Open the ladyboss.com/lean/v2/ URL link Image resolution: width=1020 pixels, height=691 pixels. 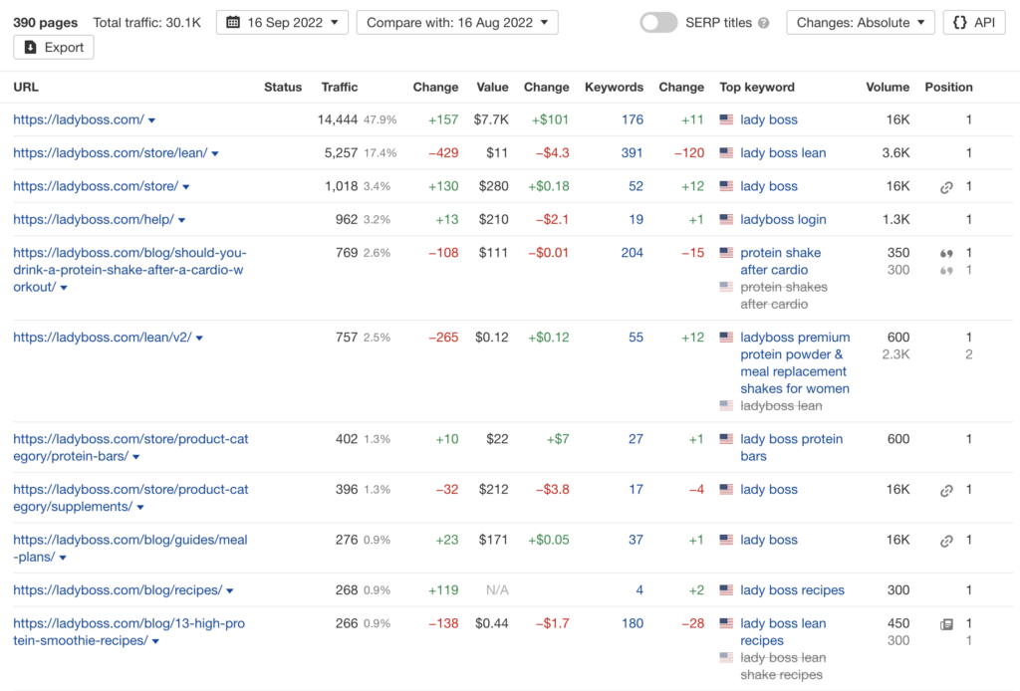[x=103, y=338]
